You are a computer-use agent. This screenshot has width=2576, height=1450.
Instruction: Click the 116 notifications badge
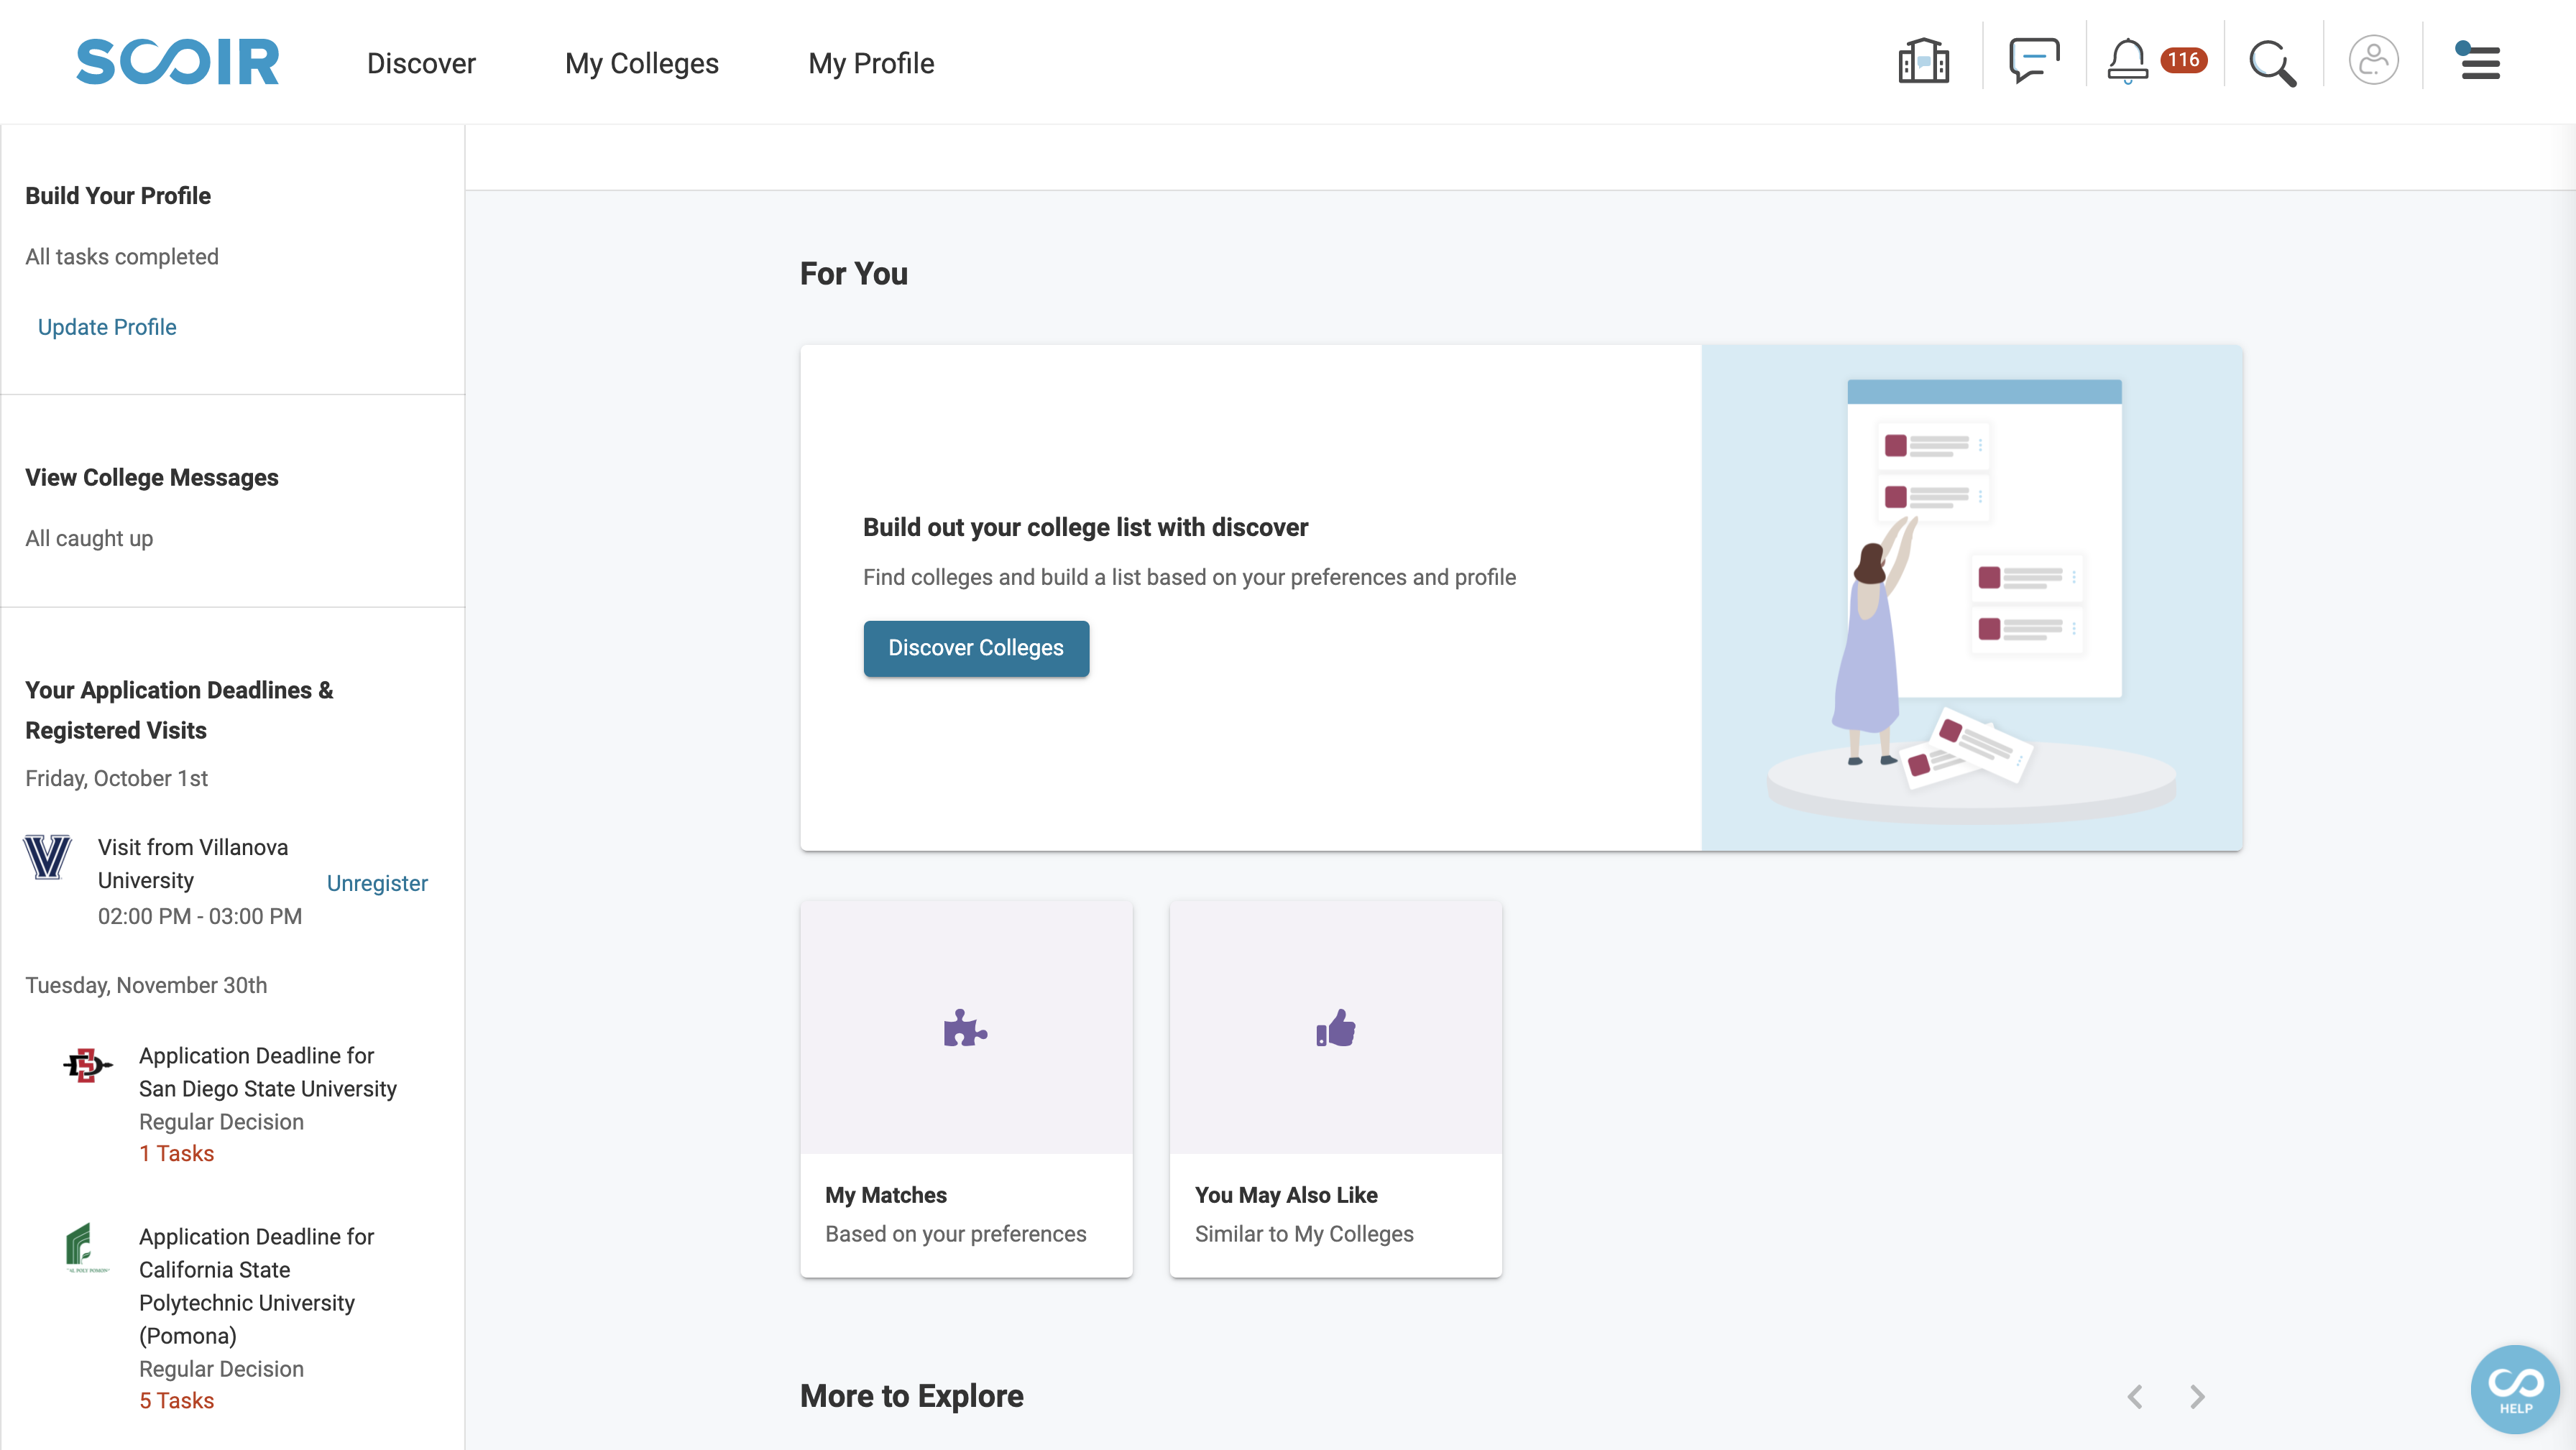(x=2183, y=60)
